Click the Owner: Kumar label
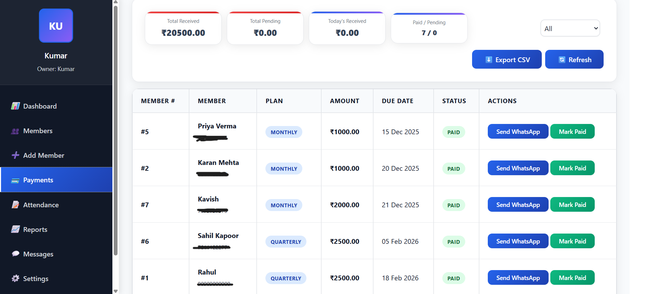 pyautogui.click(x=56, y=69)
